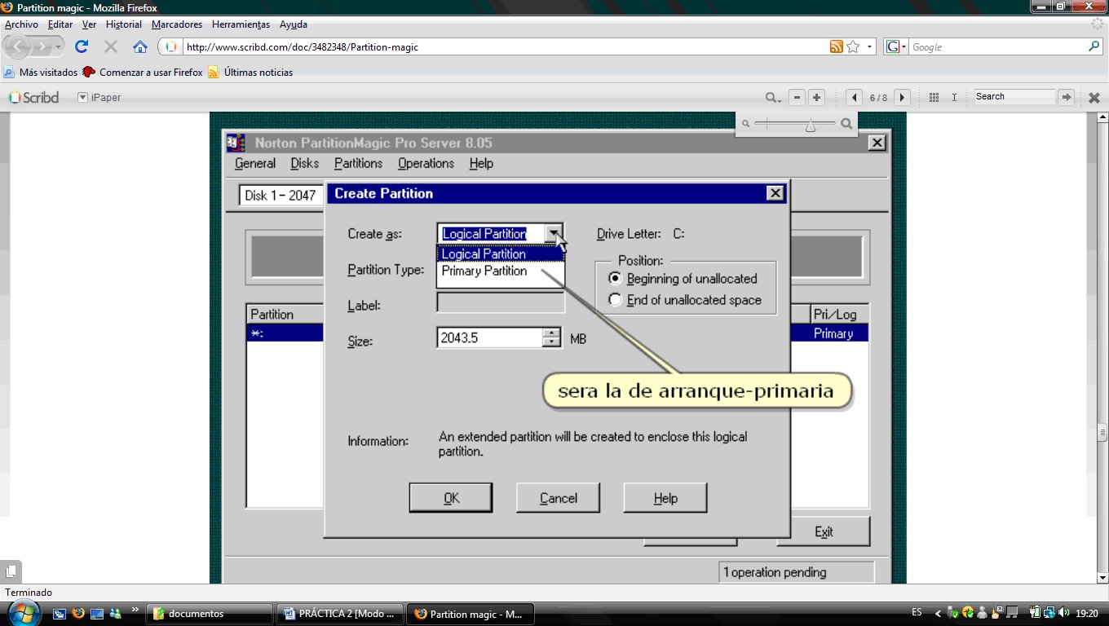Launch Firefox from the Quick Launch bar
The image size is (1109, 626).
click(79, 613)
